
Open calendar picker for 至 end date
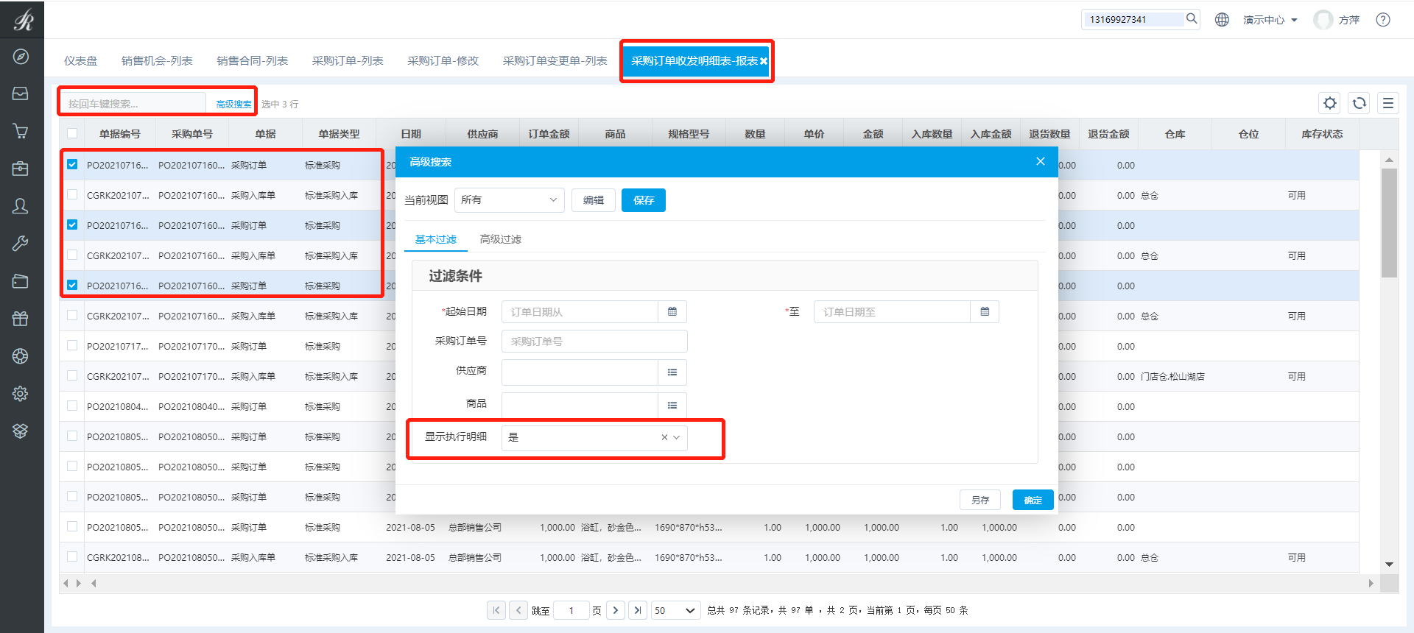click(985, 312)
